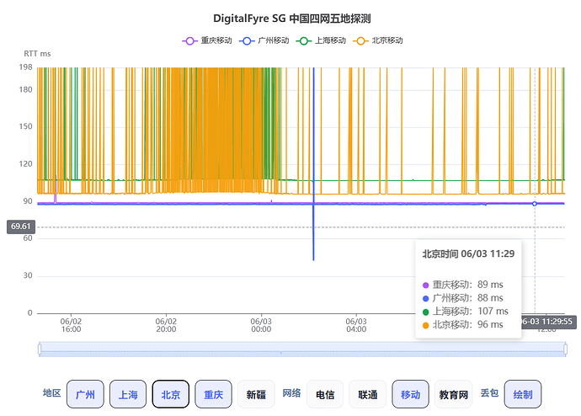Click the 180 y-axis label
This screenshot has height=416, width=581.
25,89
